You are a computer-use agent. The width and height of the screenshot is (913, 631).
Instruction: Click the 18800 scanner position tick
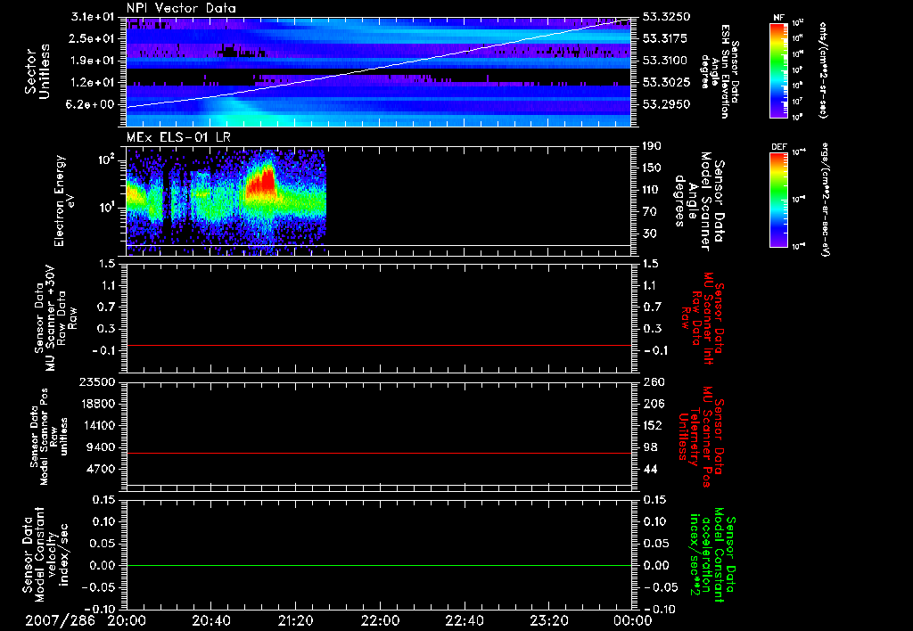96,404
